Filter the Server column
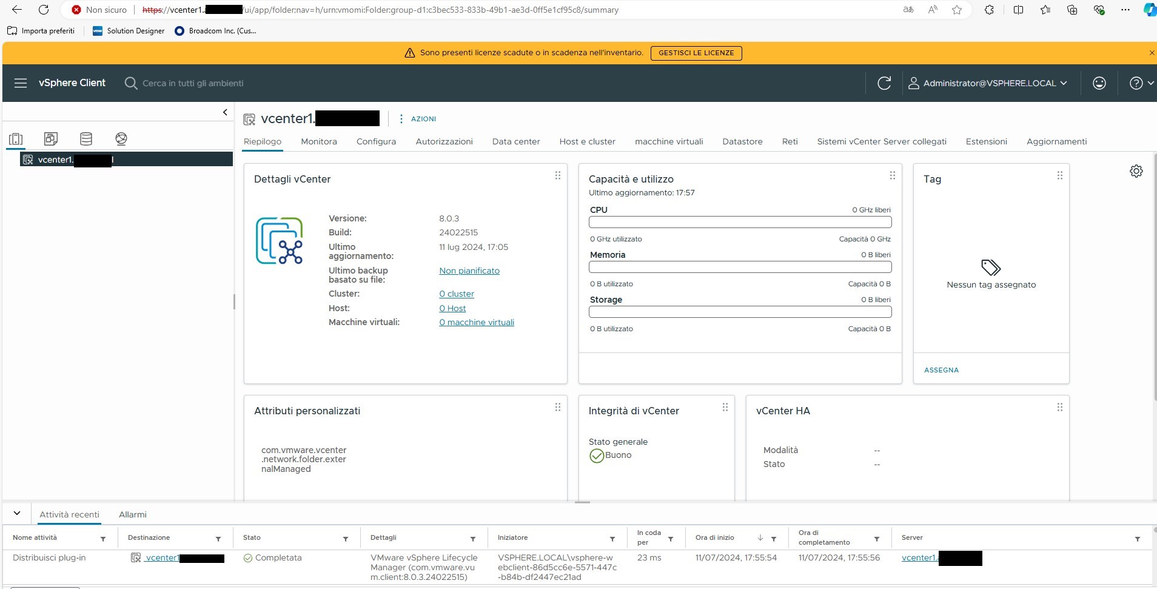 click(x=1138, y=539)
